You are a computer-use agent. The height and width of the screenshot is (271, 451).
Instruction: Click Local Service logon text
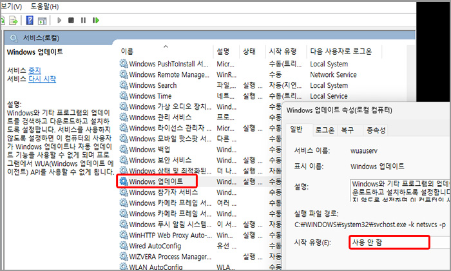click(x=329, y=96)
